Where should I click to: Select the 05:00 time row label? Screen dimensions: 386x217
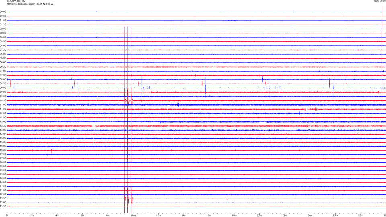[3, 54]
